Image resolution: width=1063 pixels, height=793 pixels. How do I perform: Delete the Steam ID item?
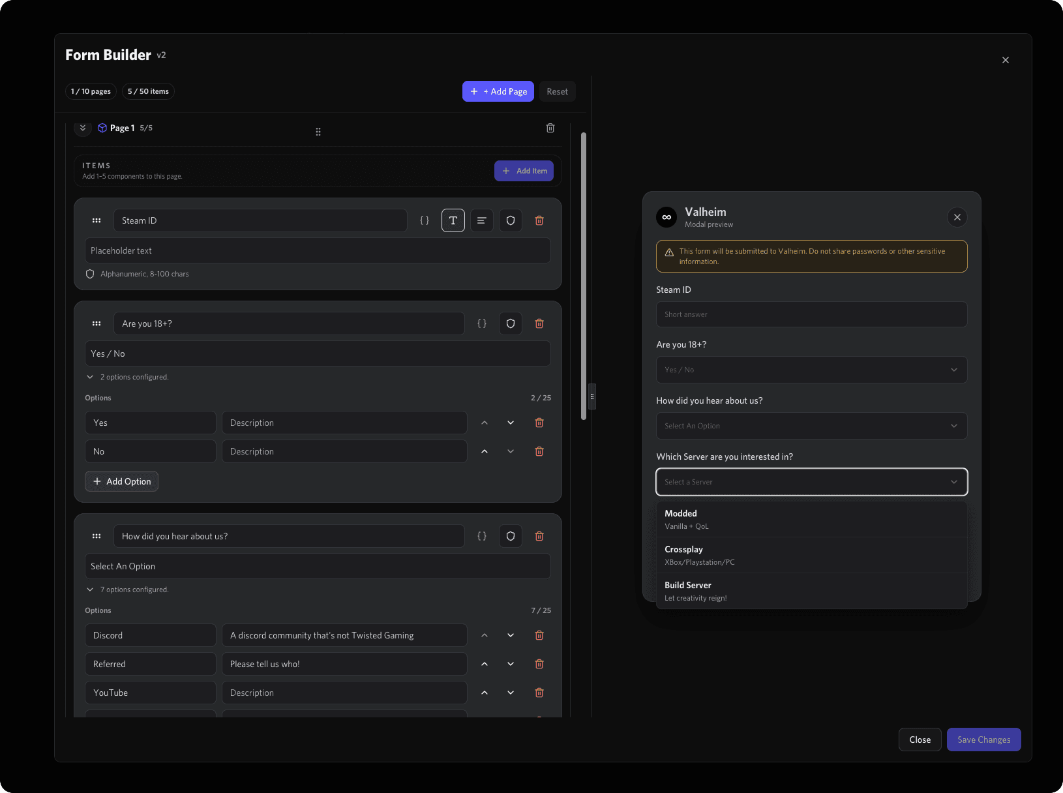pos(539,220)
